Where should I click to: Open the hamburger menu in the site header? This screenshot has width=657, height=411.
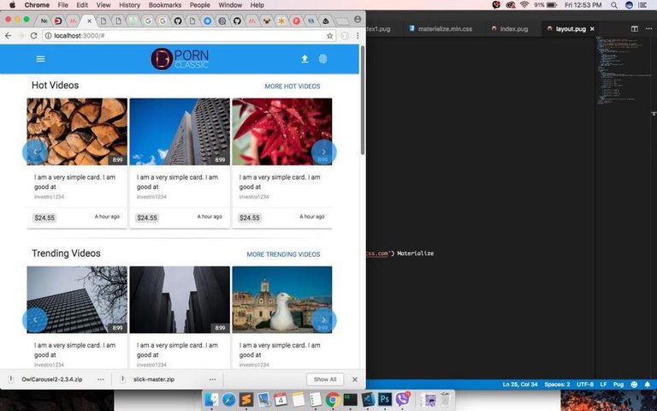(x=41, y=59)
